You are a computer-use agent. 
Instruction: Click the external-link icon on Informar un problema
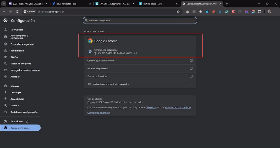coord(191,69)
